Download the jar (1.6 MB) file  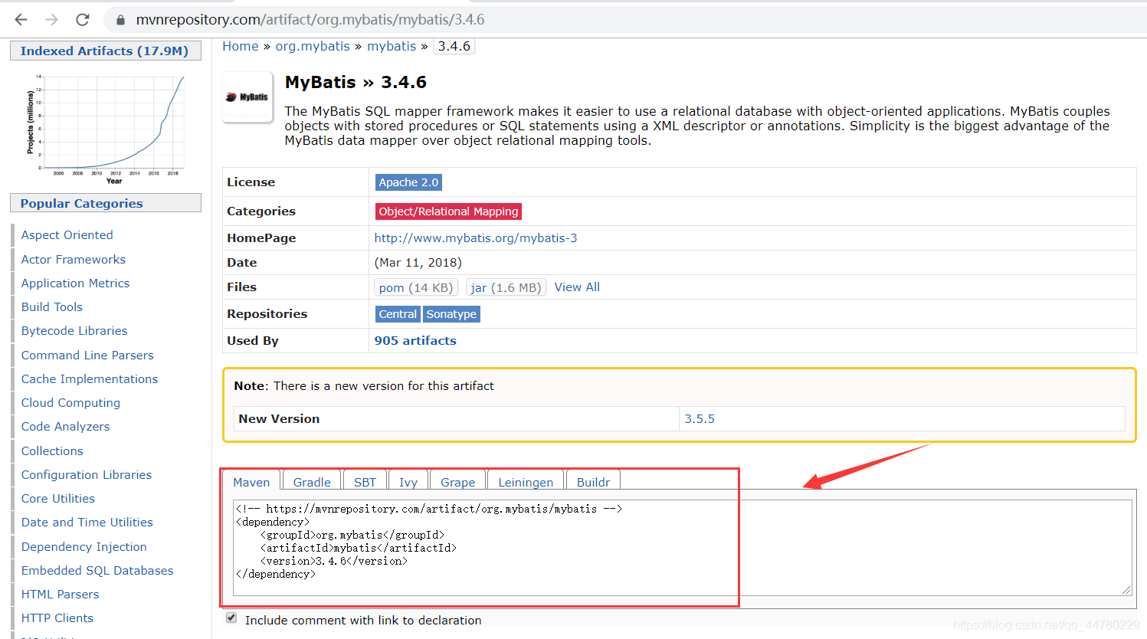pyautogui.click(x=506, y=287)
